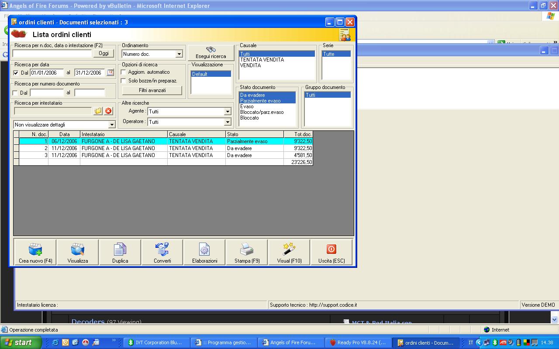Toggle the Ricerca per data Dal checkbox
Viewport: 559px width, 349px height.
tap(16, 73)
